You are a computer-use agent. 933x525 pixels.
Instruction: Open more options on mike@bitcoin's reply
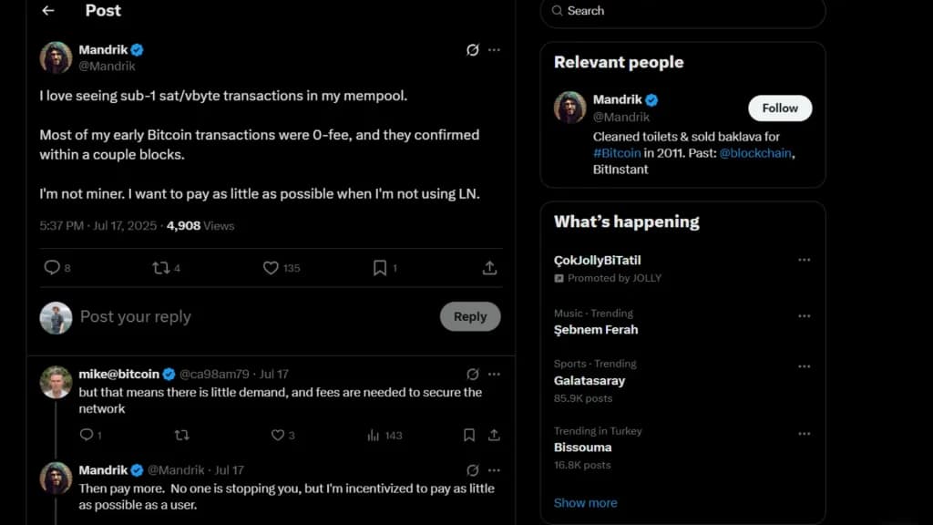494,375
